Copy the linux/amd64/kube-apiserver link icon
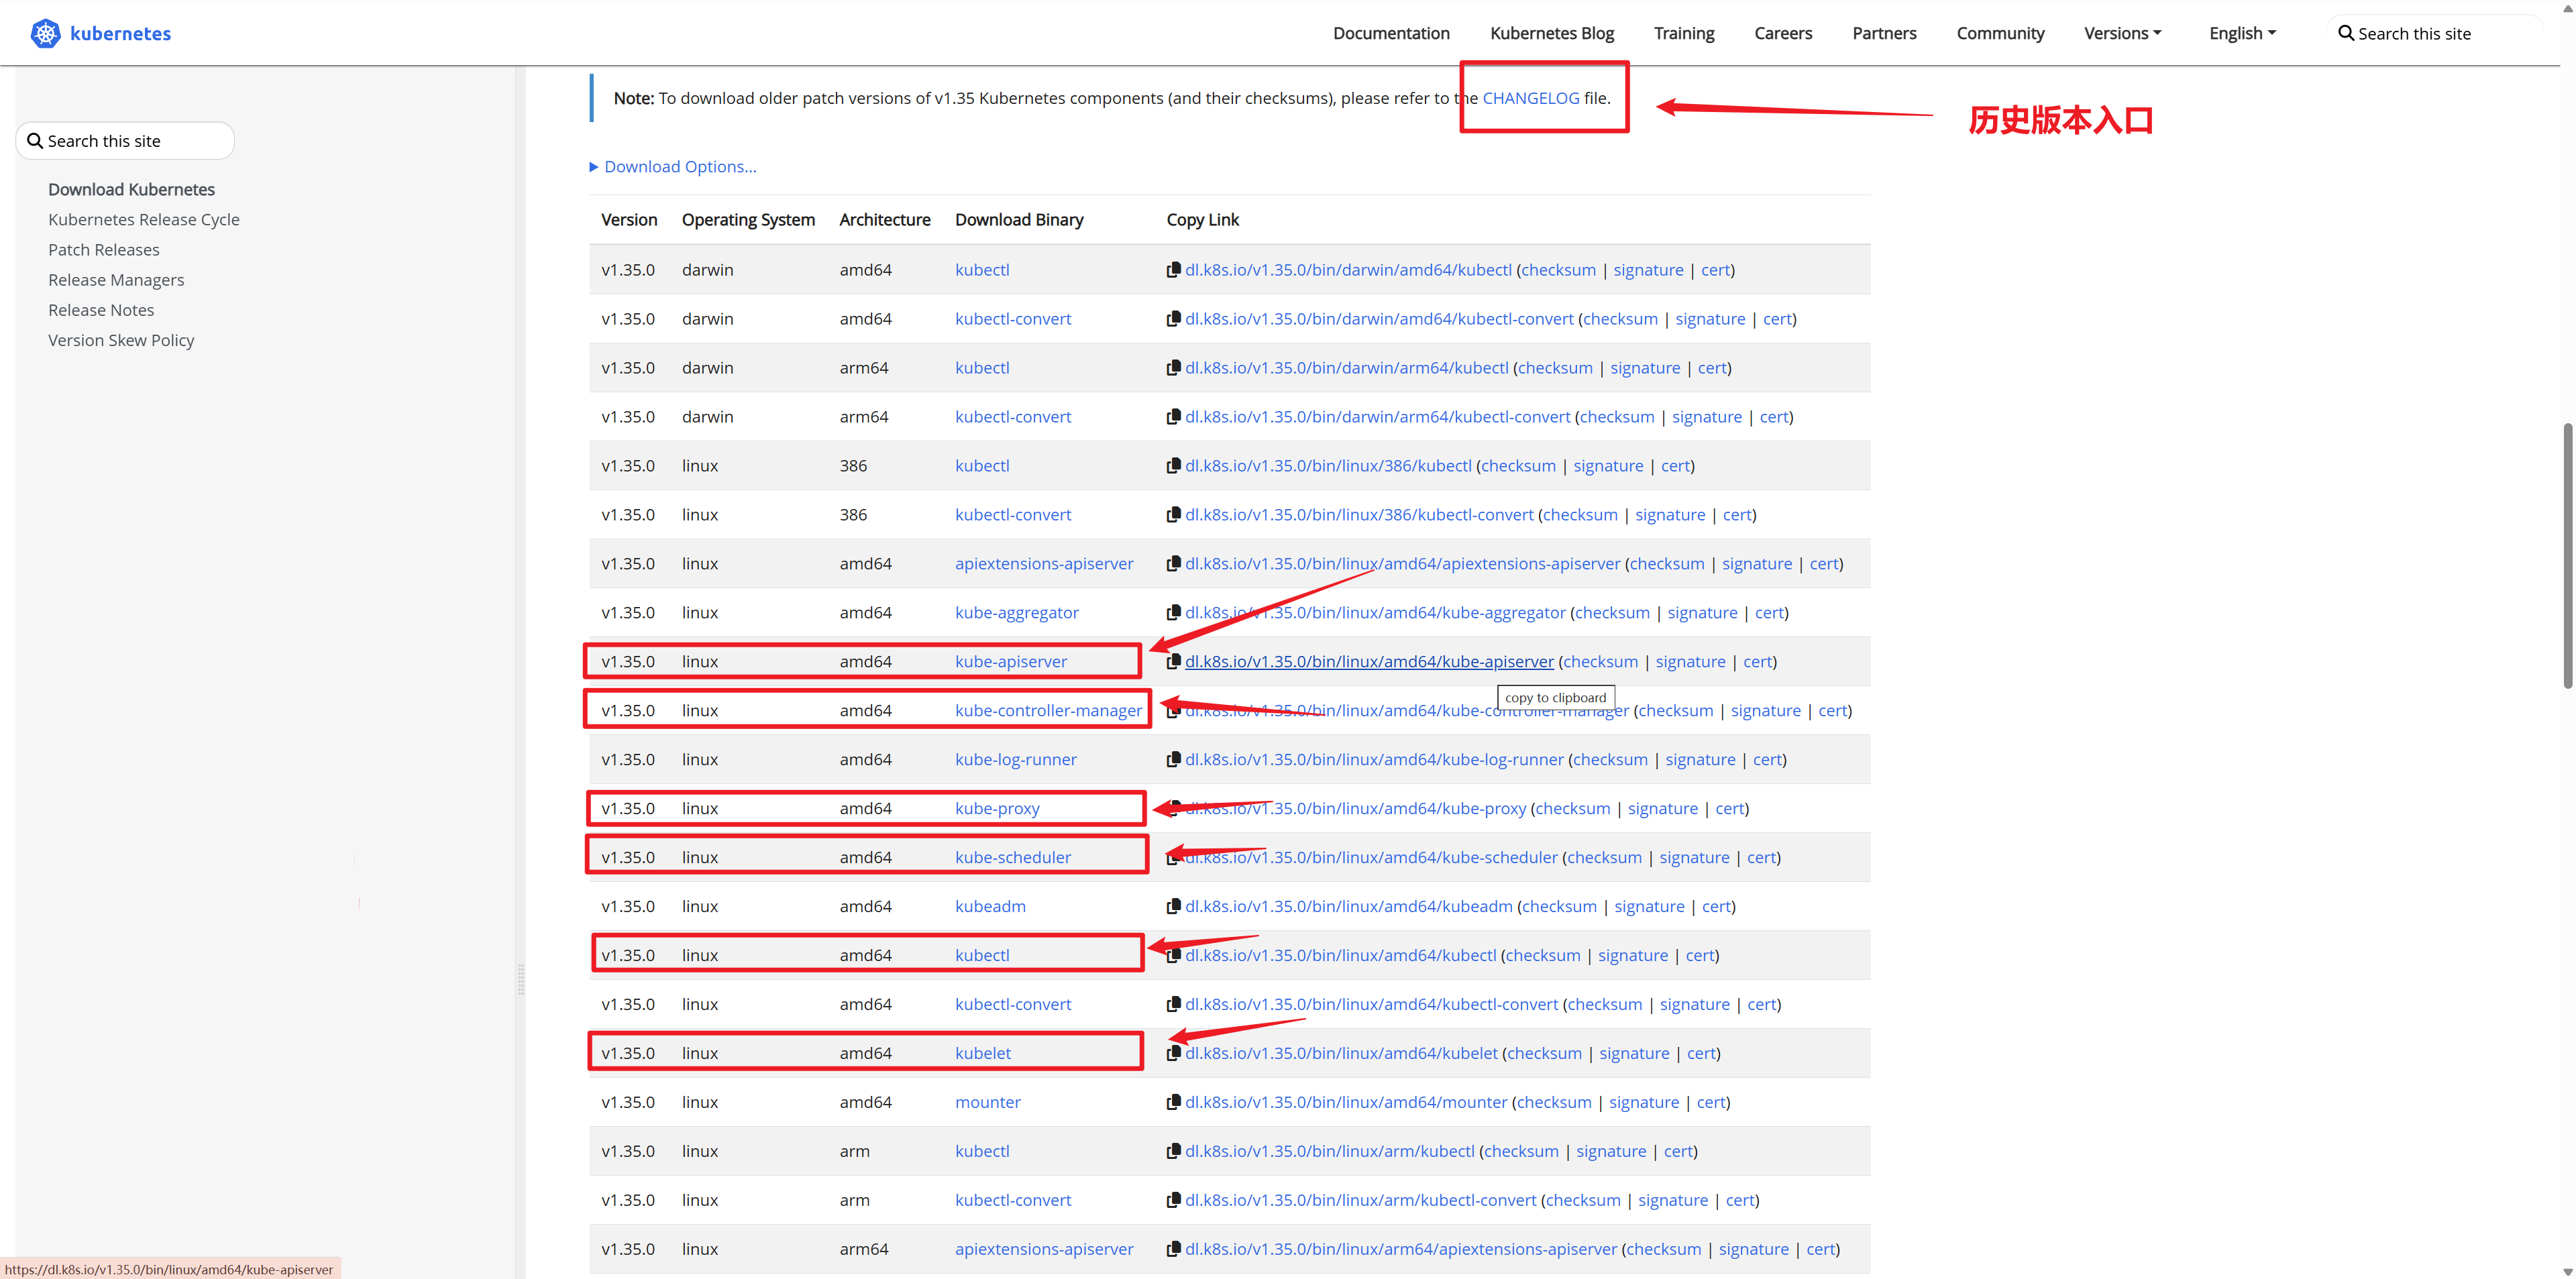The image size is (2576, 1279). click(1173, 662)
